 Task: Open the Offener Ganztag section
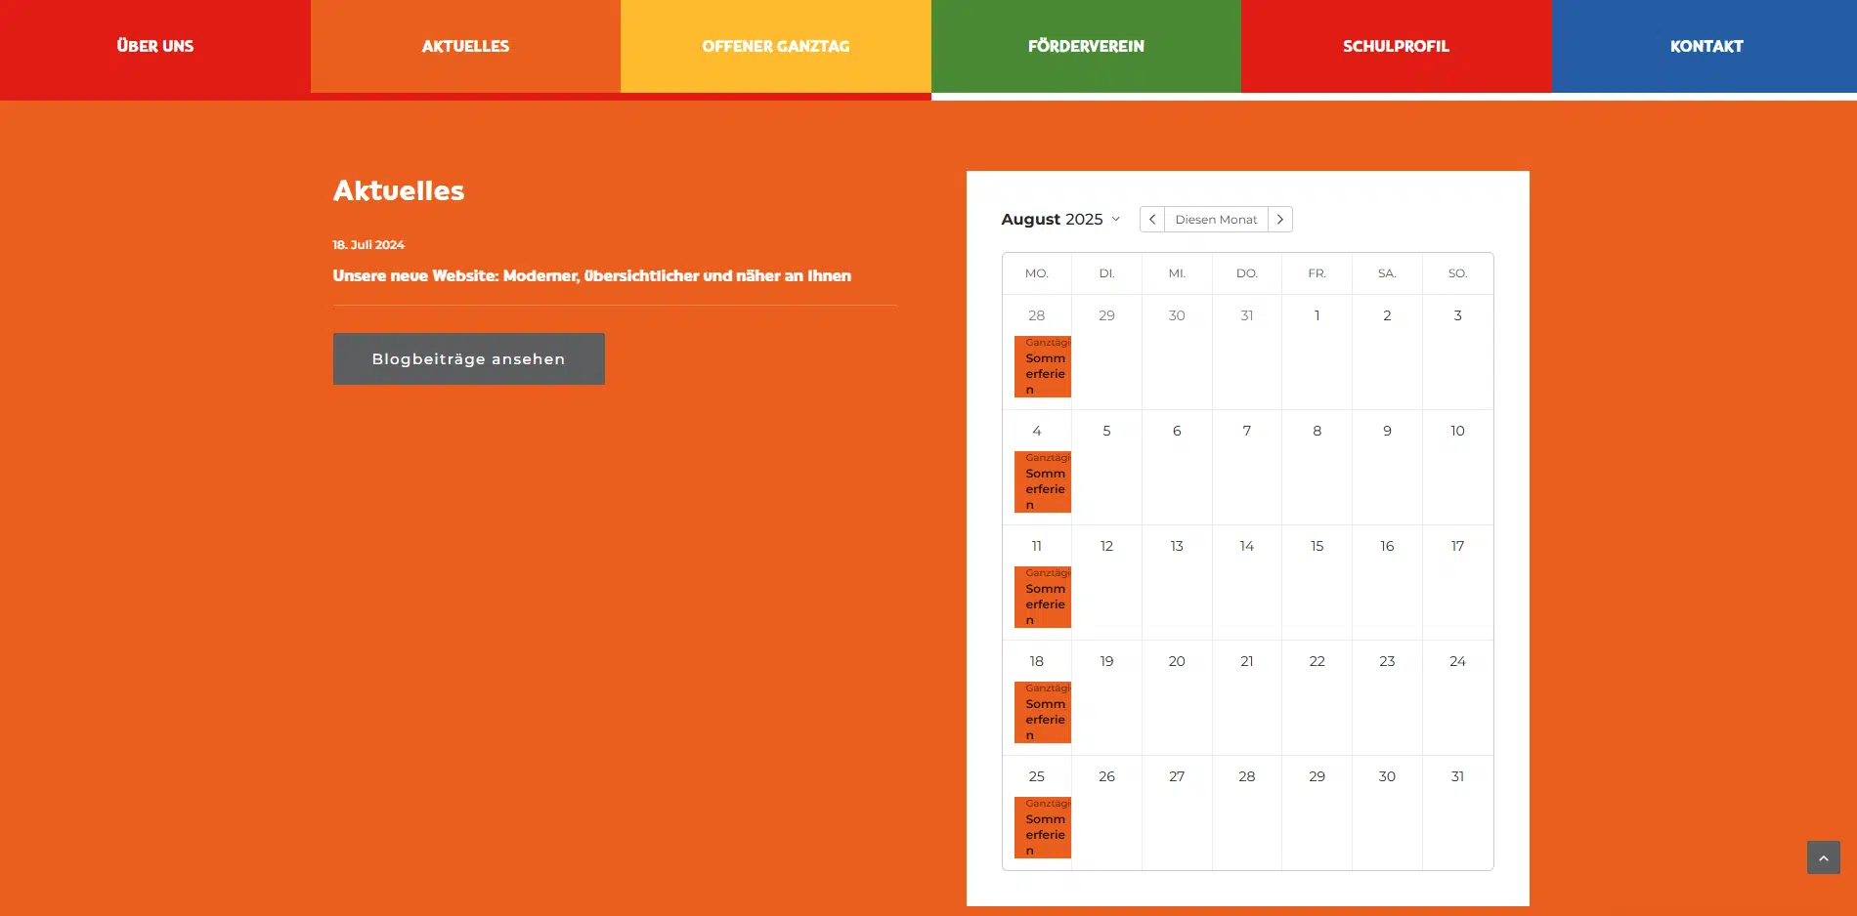point(775,46)
